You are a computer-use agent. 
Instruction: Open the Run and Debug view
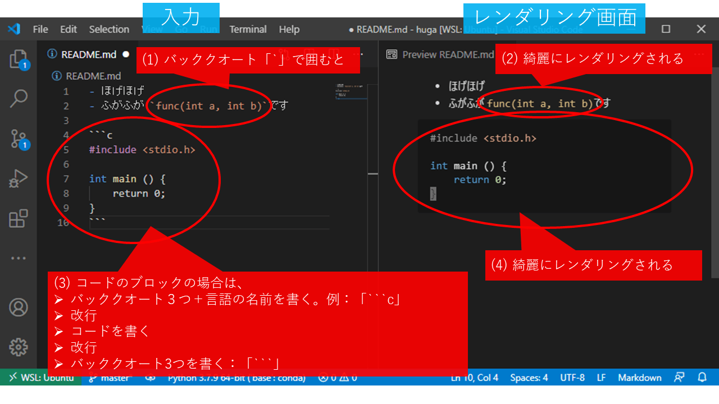point(19,178)
